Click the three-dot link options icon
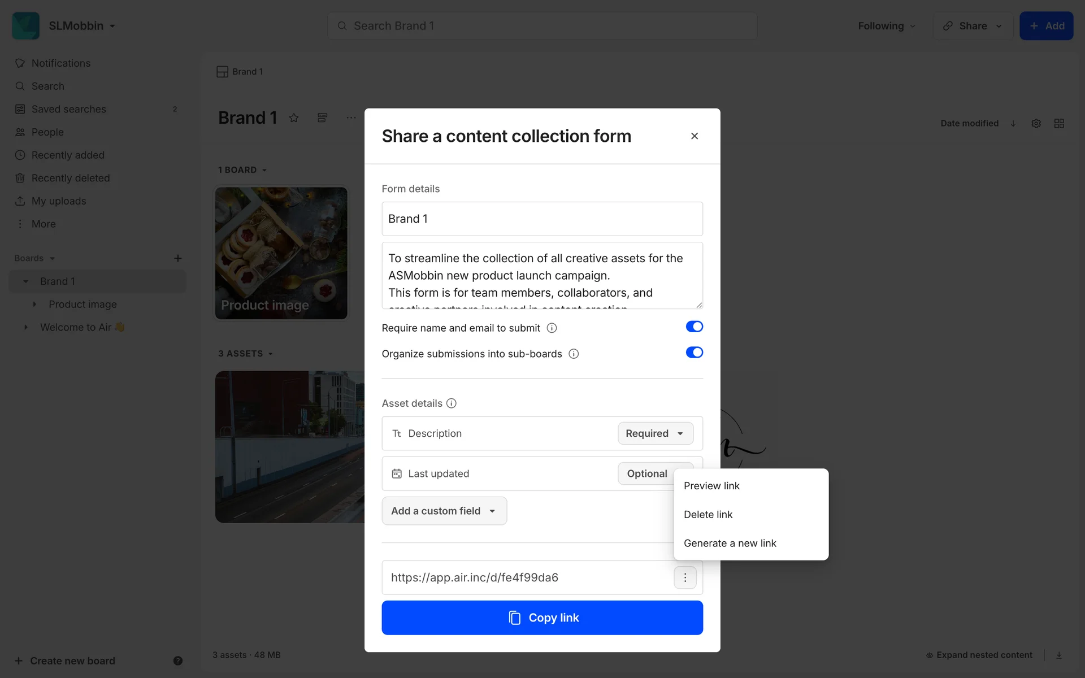Screen dimensions: 1085x678 tap(685, 577)
